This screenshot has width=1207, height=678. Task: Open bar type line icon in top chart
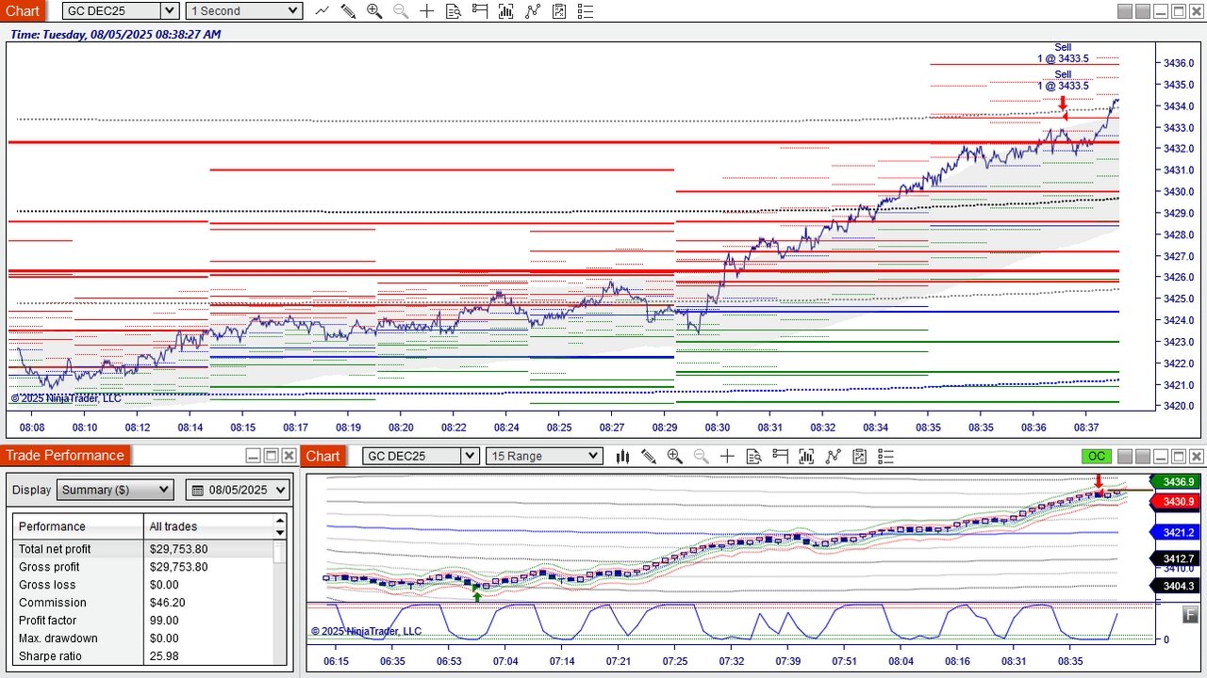point(322,11)
